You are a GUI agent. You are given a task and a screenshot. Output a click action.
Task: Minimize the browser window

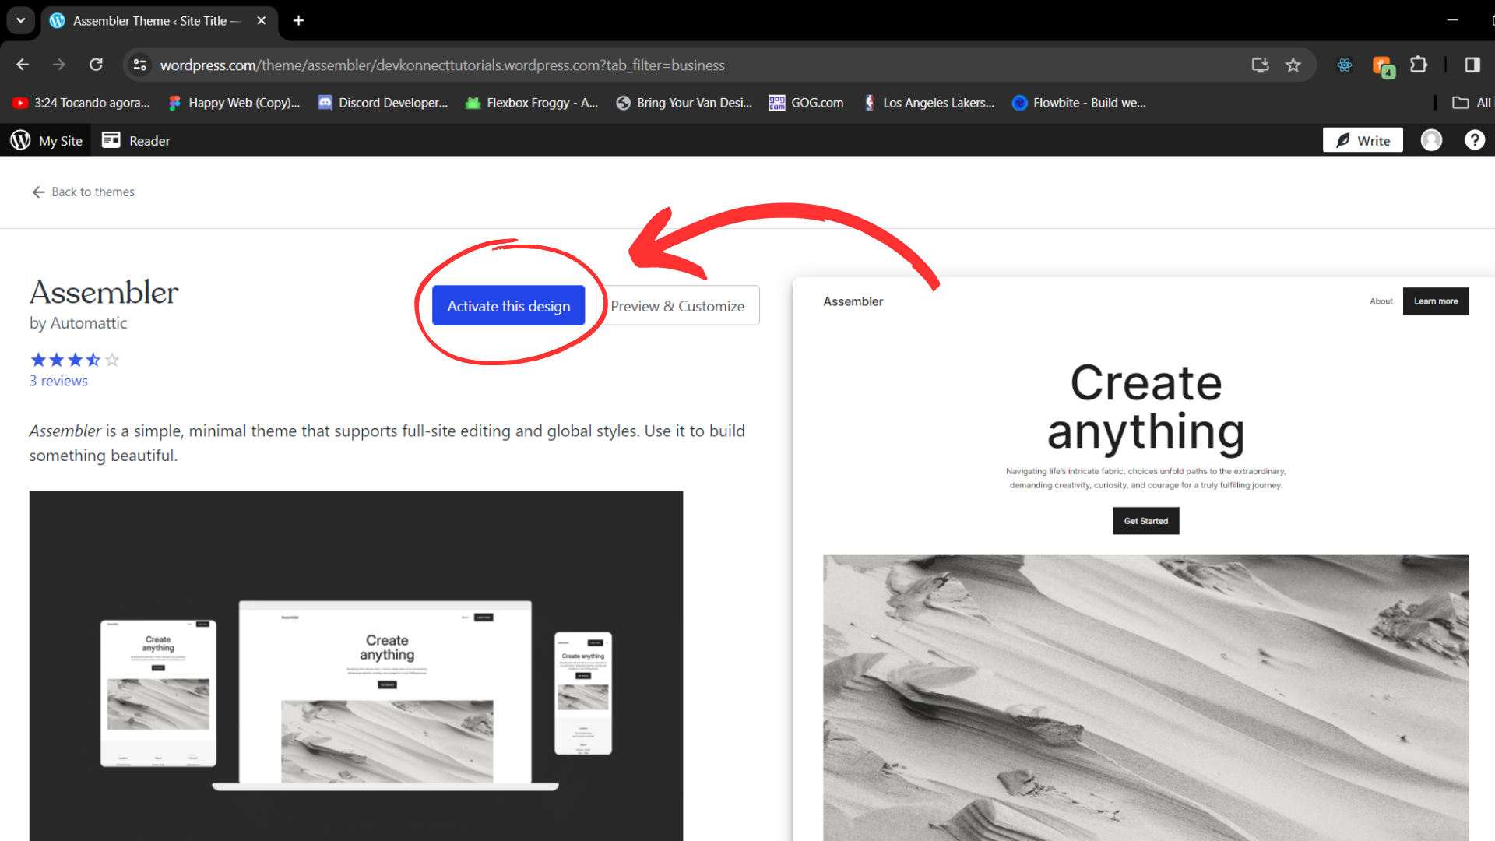(x=1452, y=20)
